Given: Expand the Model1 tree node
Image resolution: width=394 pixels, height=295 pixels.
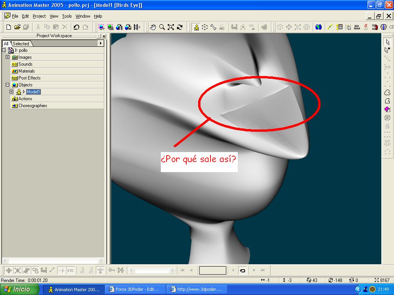Looking at the screenshot, I should point(11,92).
